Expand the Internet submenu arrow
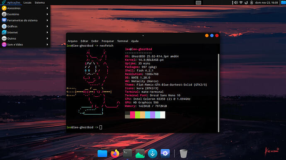Viewport: 286px width, 160px height. 47,32
